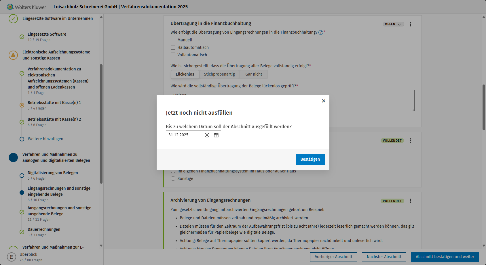Screen dimensions: 486x265
Task: Check the Vollautomatisch checkbox
Action: coord(173,55)
